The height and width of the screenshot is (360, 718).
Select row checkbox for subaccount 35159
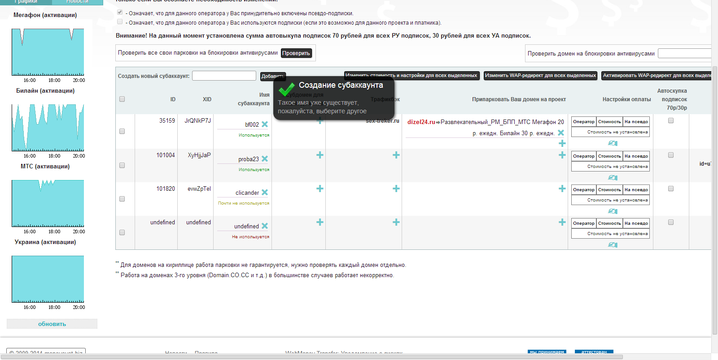point(122,131)
